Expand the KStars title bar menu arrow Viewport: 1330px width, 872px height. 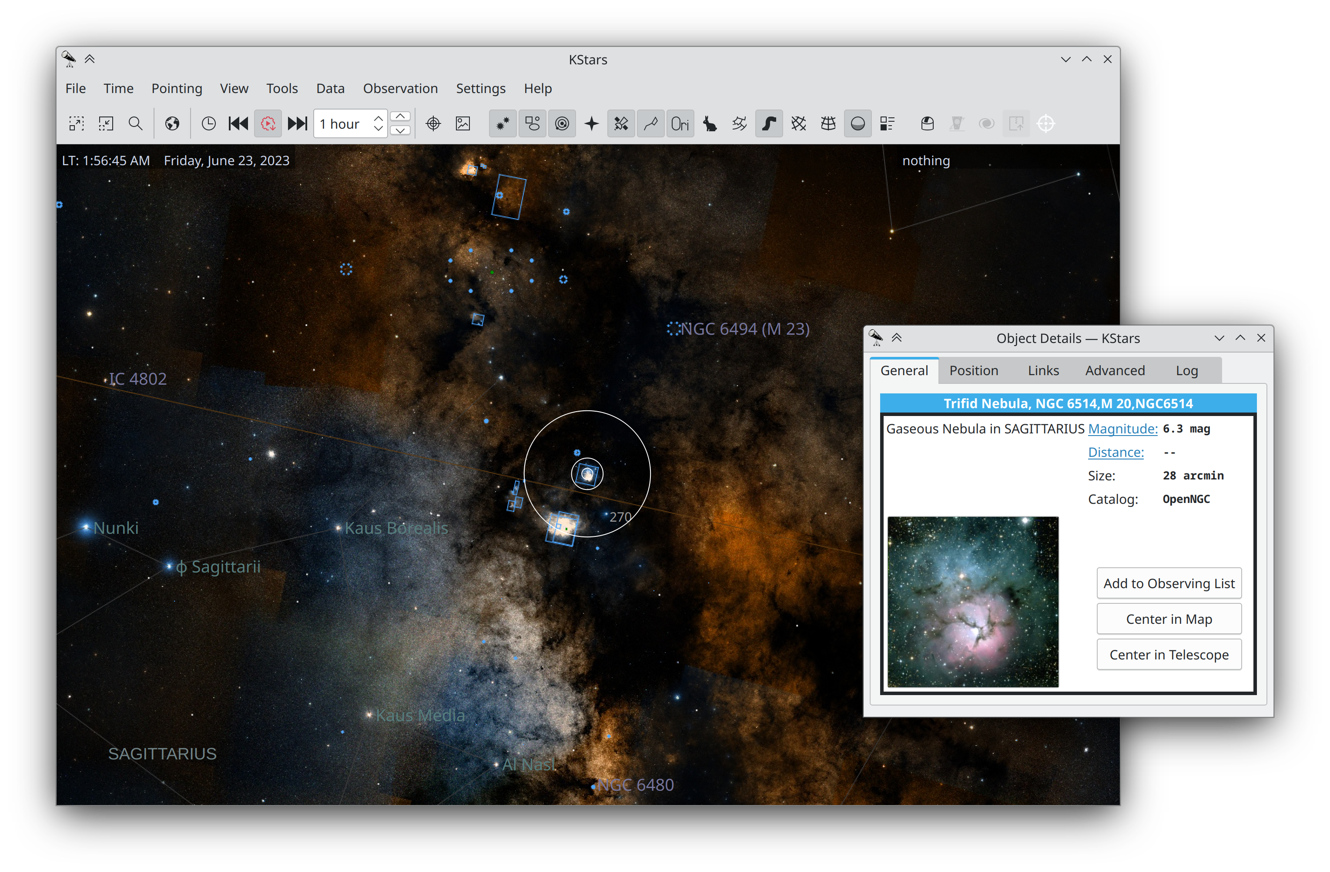[x=89, y=60]
